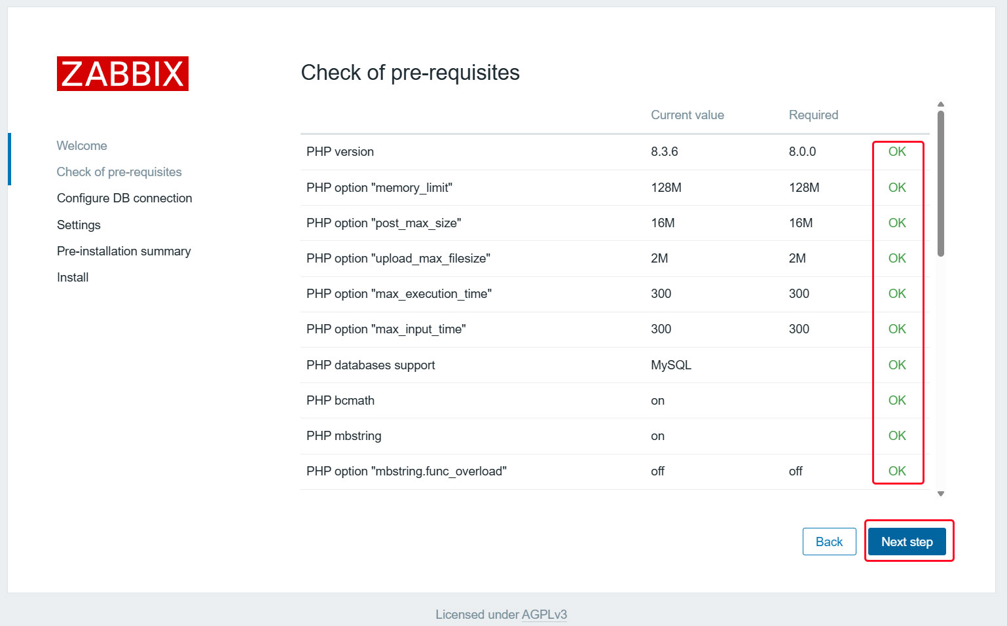Click the MySQL databases support value
The width and height of the screenshot is (1007, 626).
tap(670, 365)
